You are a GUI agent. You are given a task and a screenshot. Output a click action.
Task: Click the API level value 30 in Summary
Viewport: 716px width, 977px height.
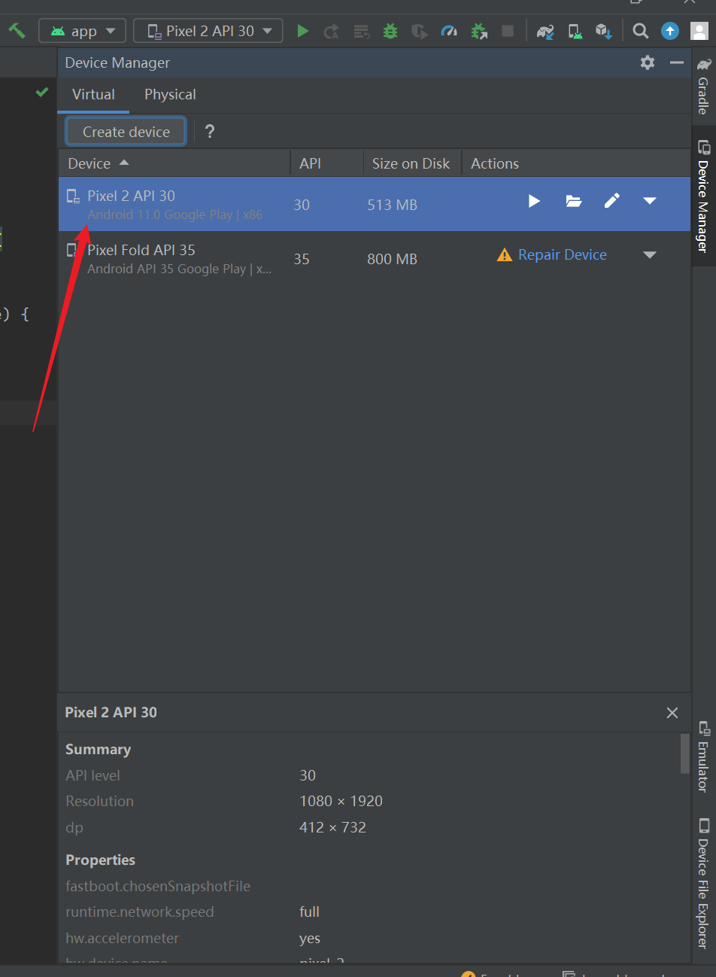(308, 775)
